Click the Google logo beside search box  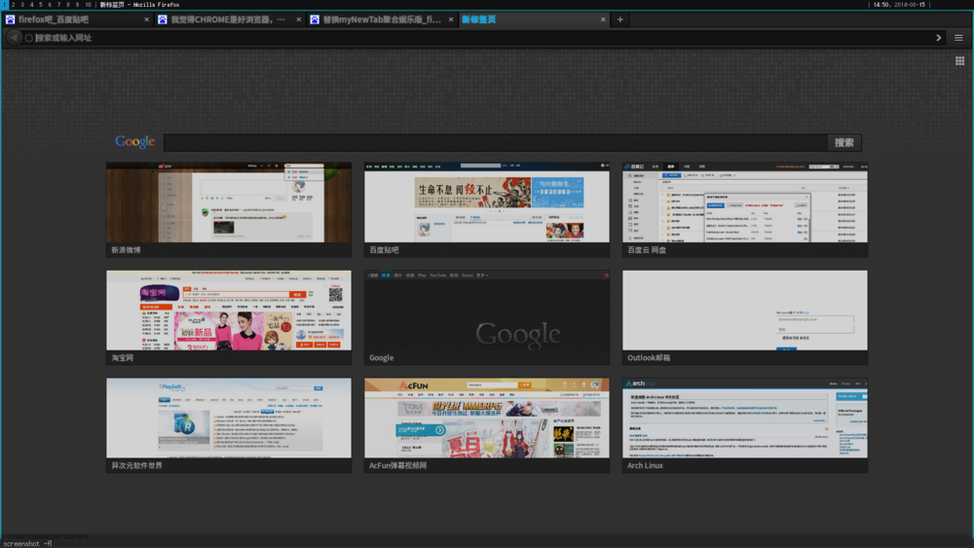134,141
